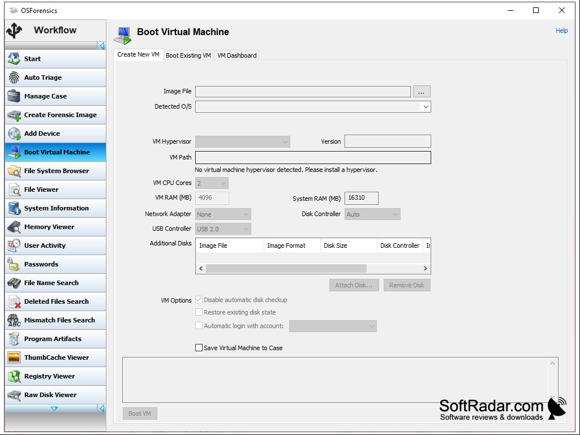Click the bottom-corner sidebar collapse arrow
Screen dimensions: 580x435
(102, 408)
